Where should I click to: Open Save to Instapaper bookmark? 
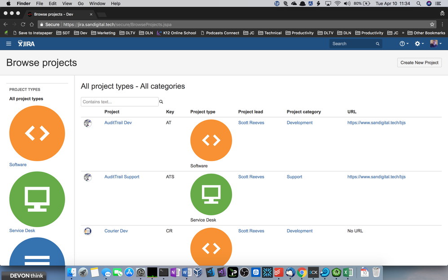[33, 33]
